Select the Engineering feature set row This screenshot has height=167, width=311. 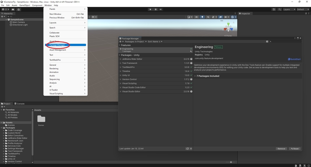coord(155,50)
